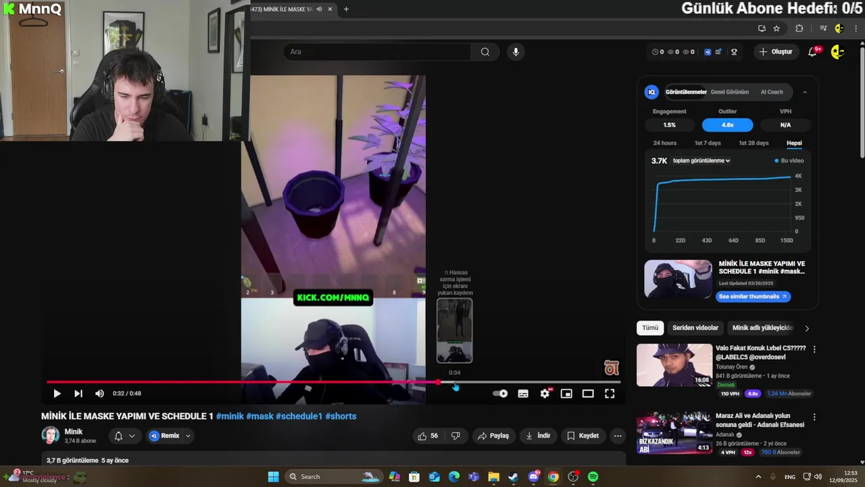Open YouTube notifications bell
This screenshot has height=487, width=865.
(813, 52)
